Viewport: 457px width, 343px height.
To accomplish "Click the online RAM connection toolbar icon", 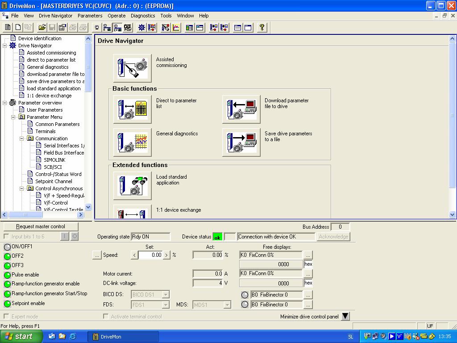I will point(107,27).
